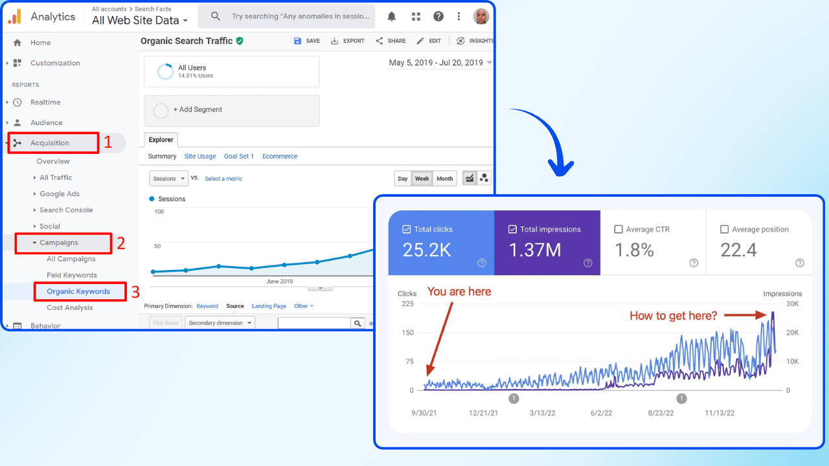Open the Sessions metric dropdown
Image resolution: width=829 pixels, height=466 pixels.
tap(168, 179)
